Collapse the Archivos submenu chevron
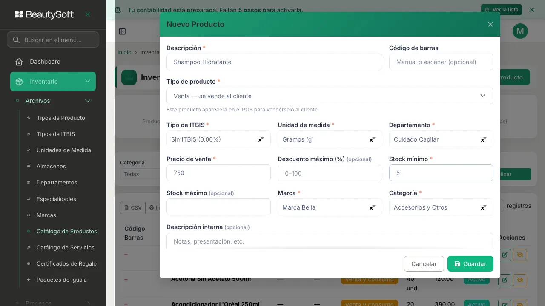This screenshot has width=545, height=306. tap(88, 101)
